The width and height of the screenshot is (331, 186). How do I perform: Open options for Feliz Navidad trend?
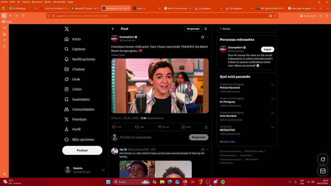click(x=273, y=113)
